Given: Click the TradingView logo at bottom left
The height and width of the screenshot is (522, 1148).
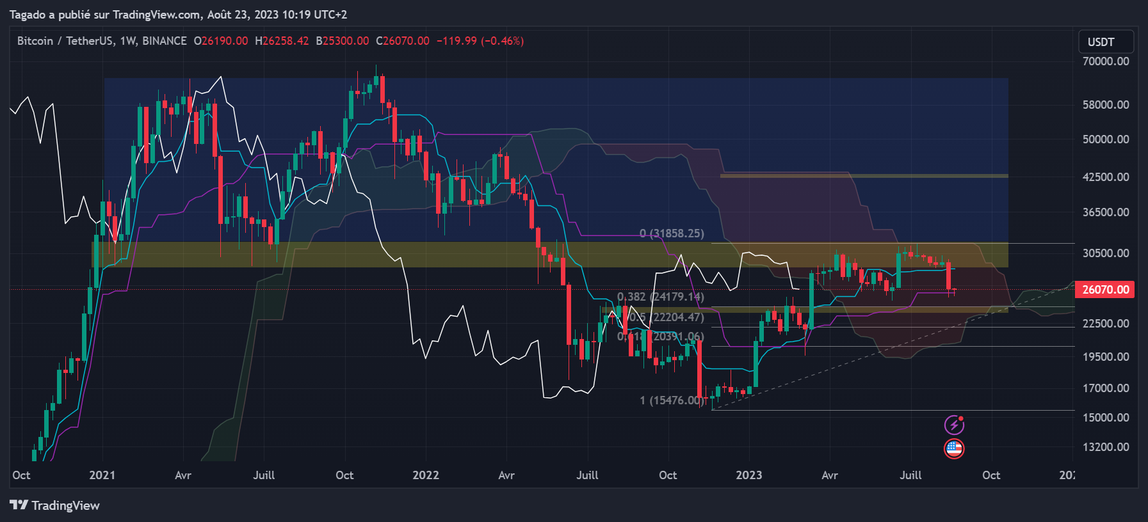Looking at the screenshot, I should tap(55, 505).
